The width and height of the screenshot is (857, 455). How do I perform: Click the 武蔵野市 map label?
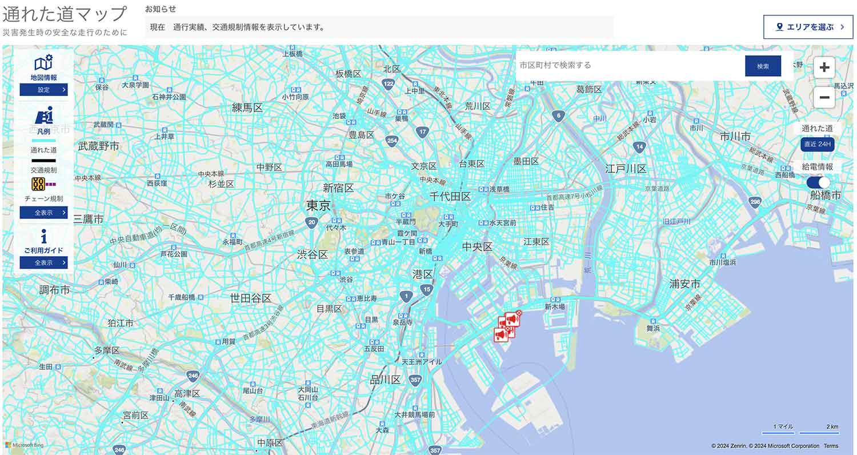coord(99,146)
